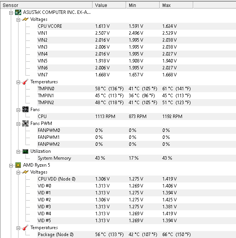Select the TMPIN2 row

136,103
